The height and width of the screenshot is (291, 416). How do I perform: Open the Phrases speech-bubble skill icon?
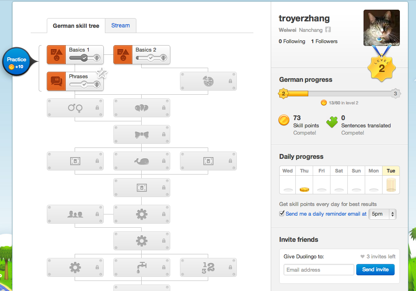coord(56,81)
